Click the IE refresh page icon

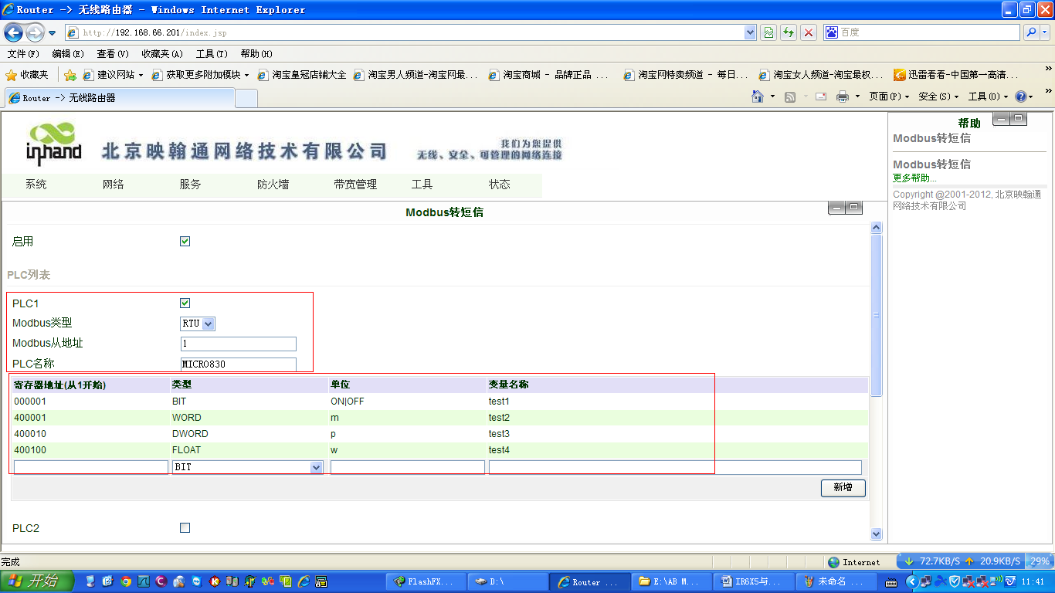pos(789,32)
